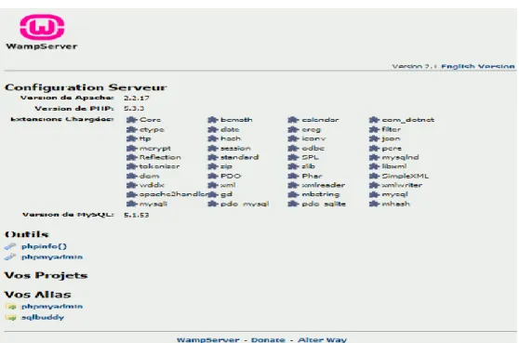Click the wrench icon beside phpinfo()
Screen dimensions: 519x343
coord(10,246)
